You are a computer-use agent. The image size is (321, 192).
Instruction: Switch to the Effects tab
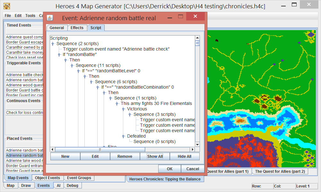tap(77, 28)
